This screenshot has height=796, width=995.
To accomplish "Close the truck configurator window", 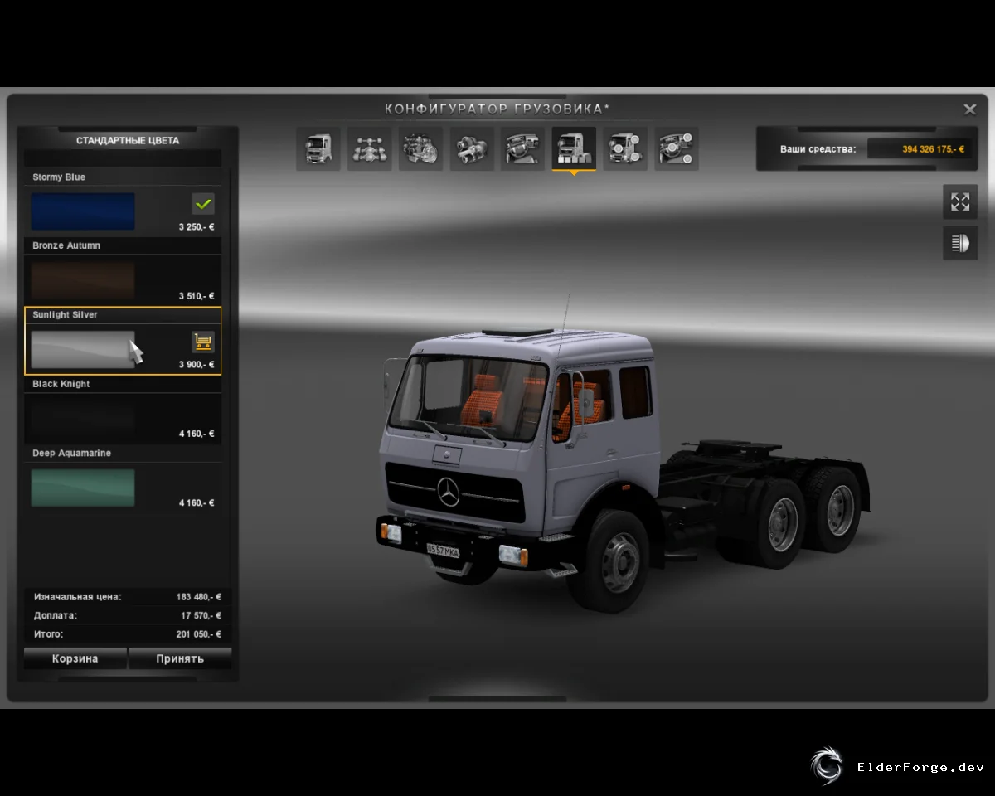I will (x=969, y=109).
